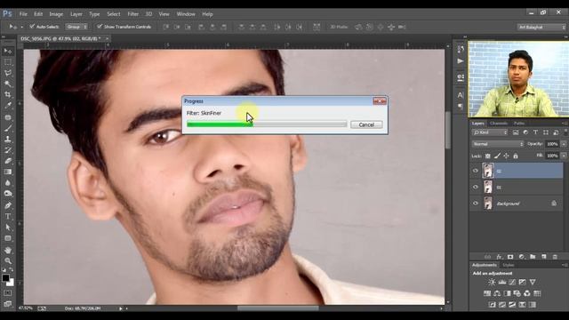Open the Layers panel flyout menu

pos(565,124)
